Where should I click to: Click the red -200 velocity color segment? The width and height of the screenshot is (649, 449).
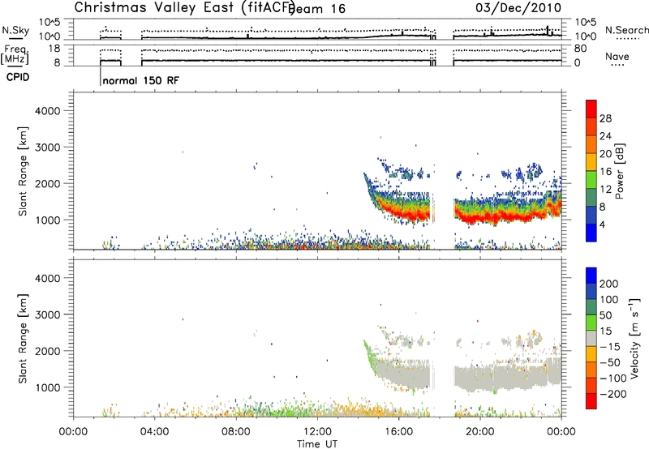pos(591,401)
